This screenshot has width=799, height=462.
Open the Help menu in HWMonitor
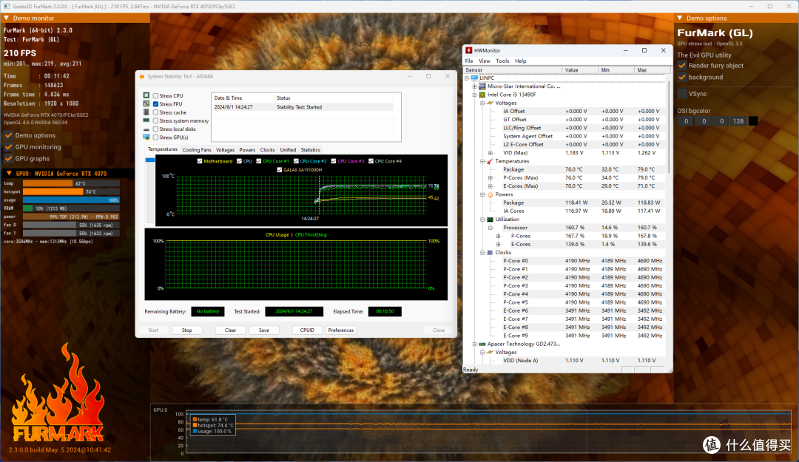520,61
